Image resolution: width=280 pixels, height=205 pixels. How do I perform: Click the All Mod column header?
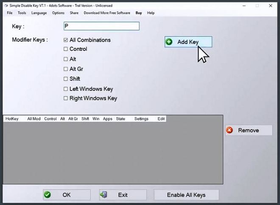coord(34,119)
